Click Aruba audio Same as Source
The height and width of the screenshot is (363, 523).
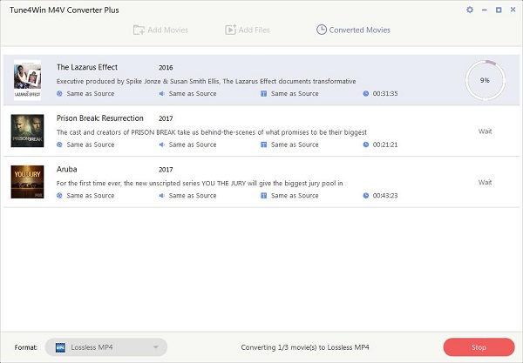[x=193, y=196]
